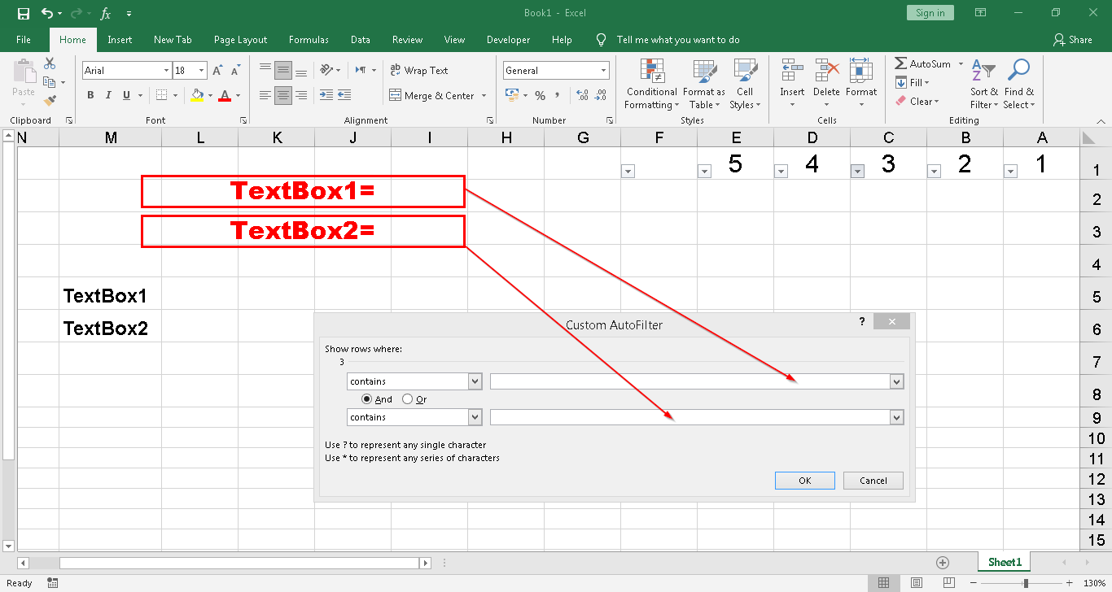Toggle Italic formatting
Image resolution: width=1112 pixels, height=592 pixels.
(x=108, y=95)
